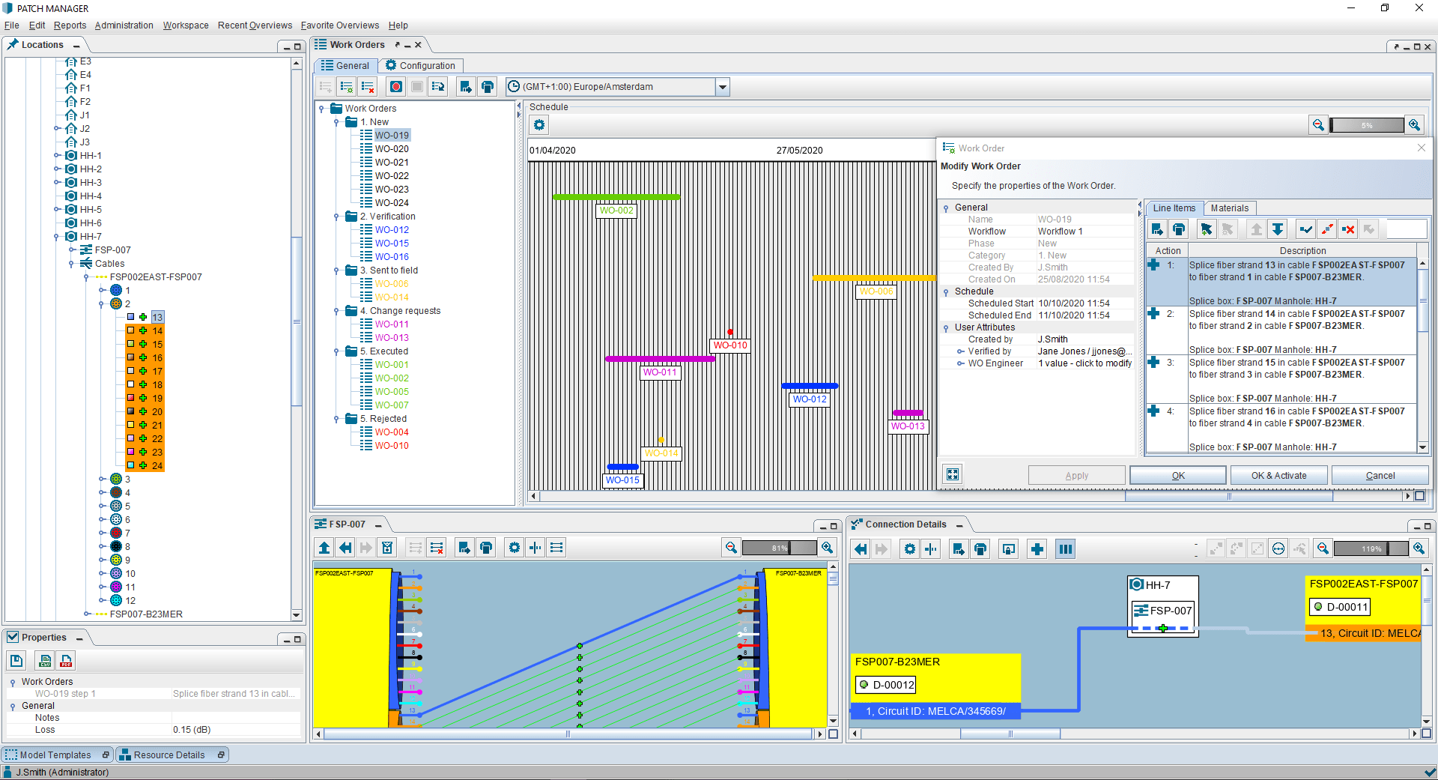Click the PDF export icon in Properties panel

pos(66,661)
